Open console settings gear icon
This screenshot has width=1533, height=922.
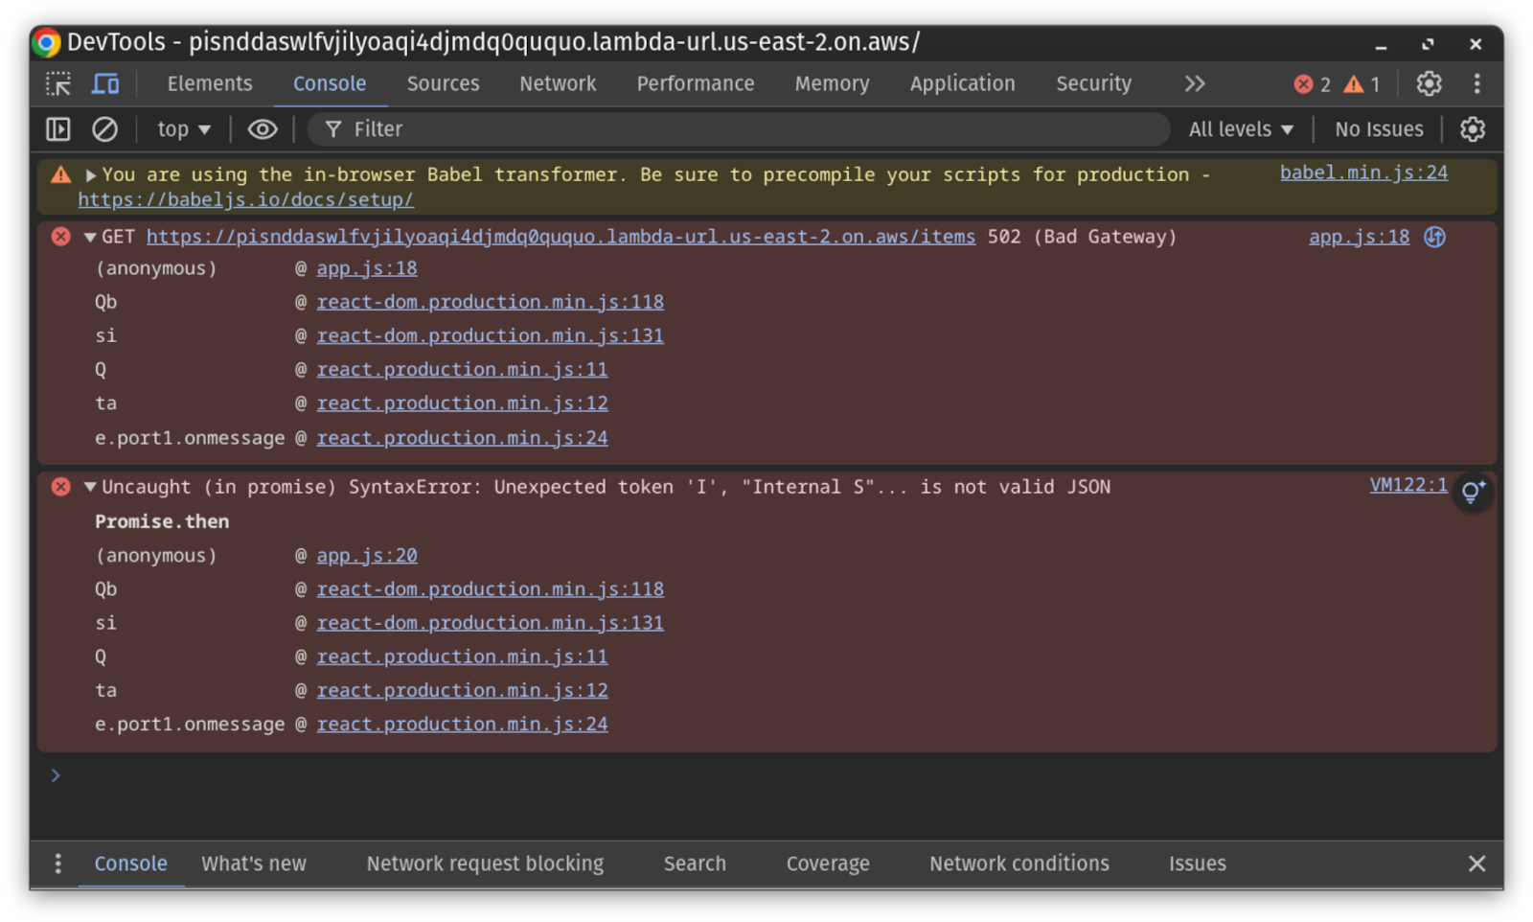[1473, 129]
